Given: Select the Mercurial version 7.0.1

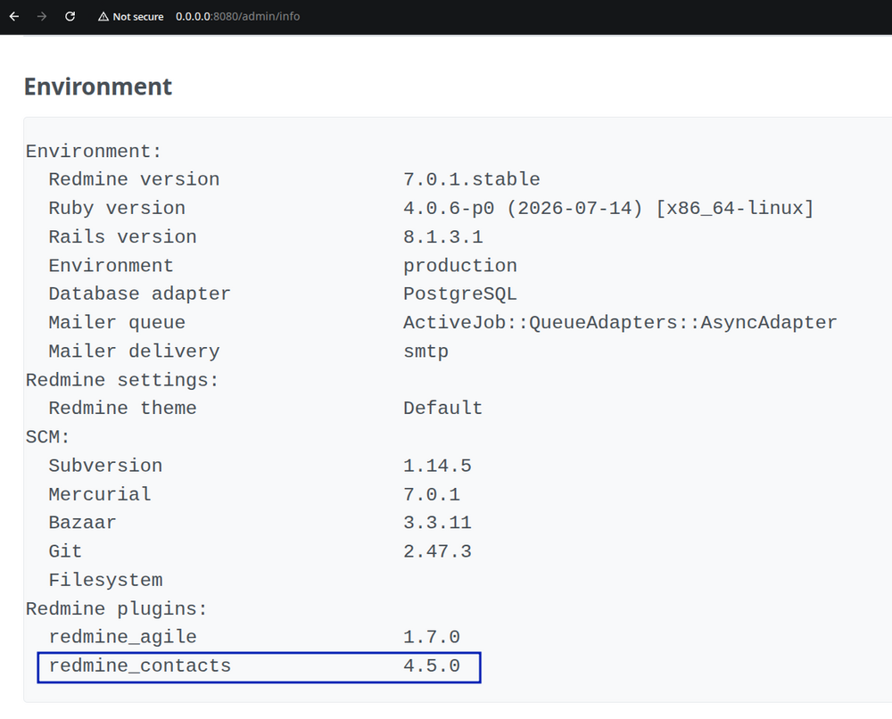Looking at the screenshot, I should click(432, 494).
